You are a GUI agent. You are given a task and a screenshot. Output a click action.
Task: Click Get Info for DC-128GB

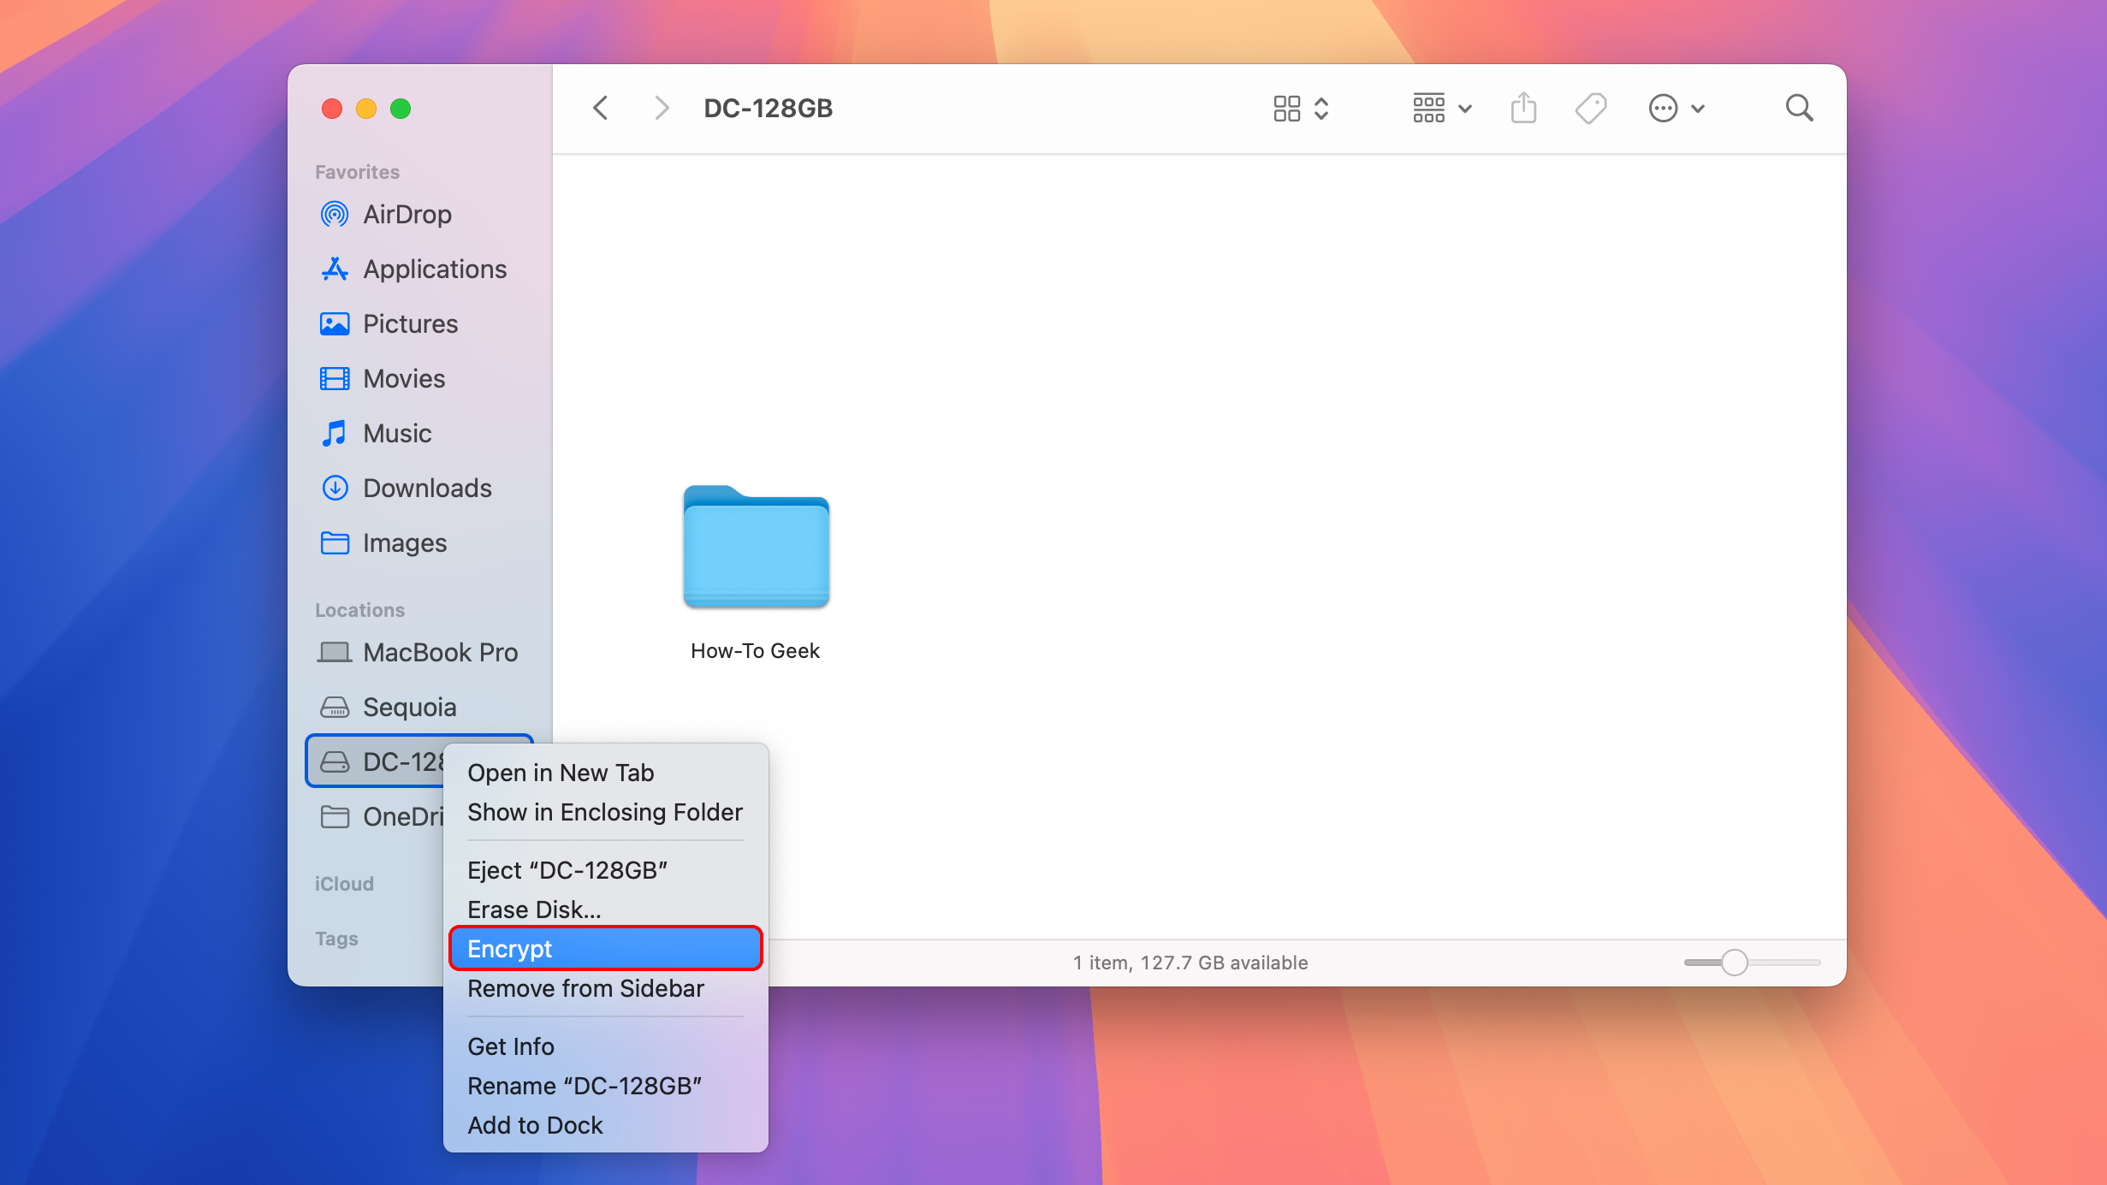[x=513, y=1045]
